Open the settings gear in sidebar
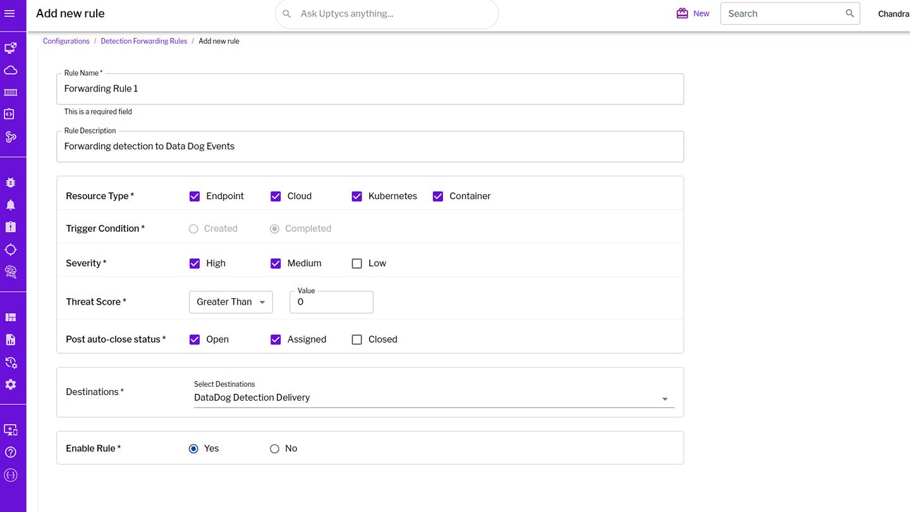910x512 pixels. (11, 384)
